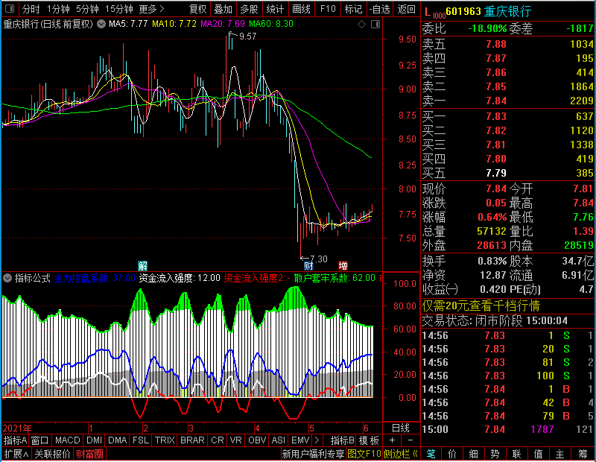596x462 pixels.
Task: Switch indicator to BRAR
Action: [192, 440]
